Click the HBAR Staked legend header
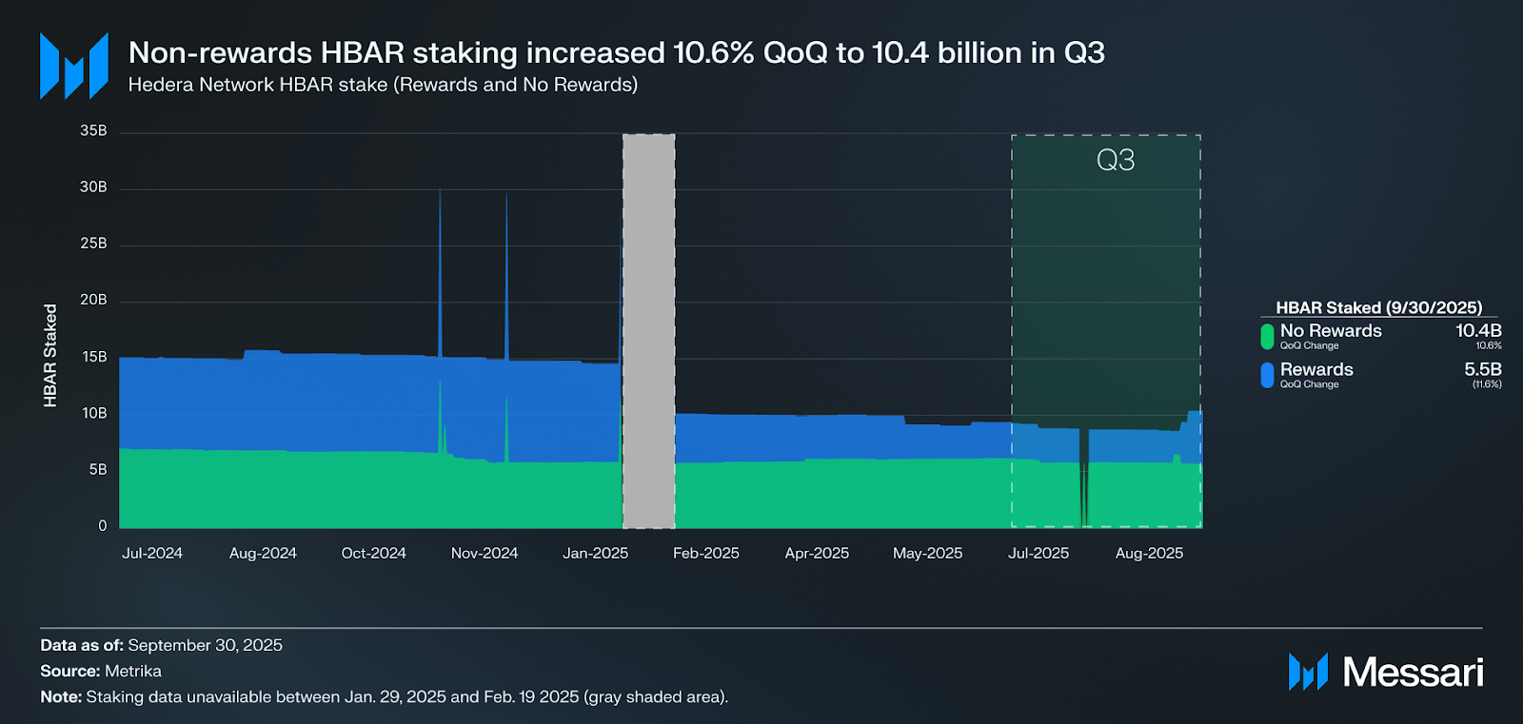Viewport: 1523px width, 724px height. [x=1378, y=307]
